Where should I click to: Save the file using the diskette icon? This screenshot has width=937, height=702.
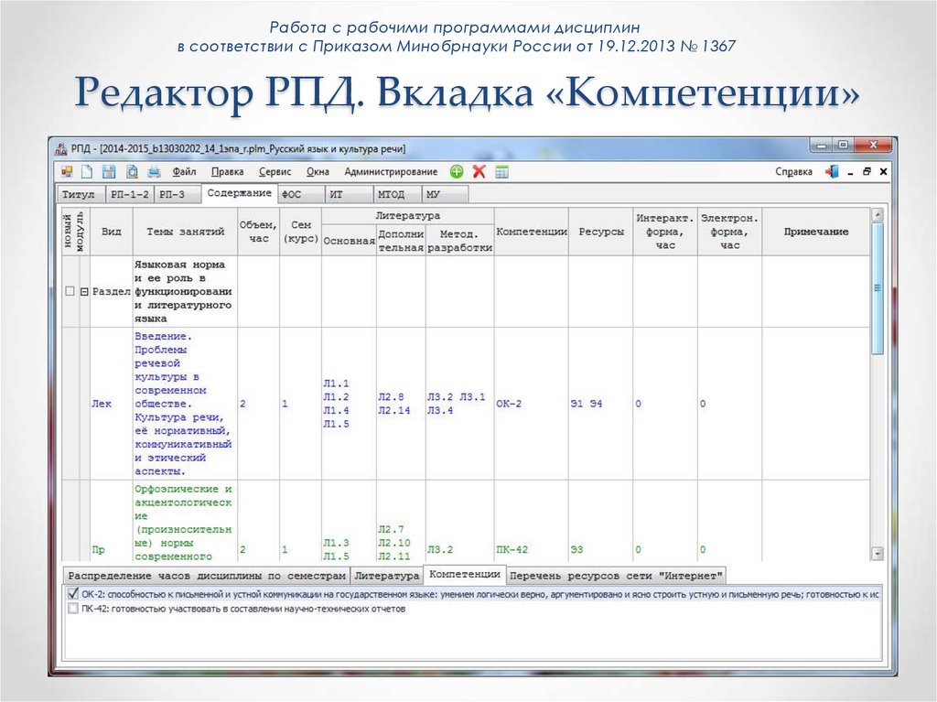[x=109, y=172]
